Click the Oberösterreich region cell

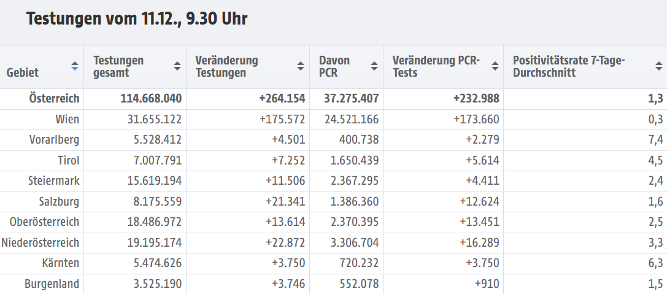tap(44, 222)
